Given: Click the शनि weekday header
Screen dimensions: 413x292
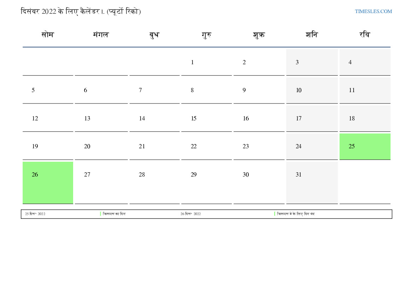Looking at the screenshot, I should pos(312,35).
